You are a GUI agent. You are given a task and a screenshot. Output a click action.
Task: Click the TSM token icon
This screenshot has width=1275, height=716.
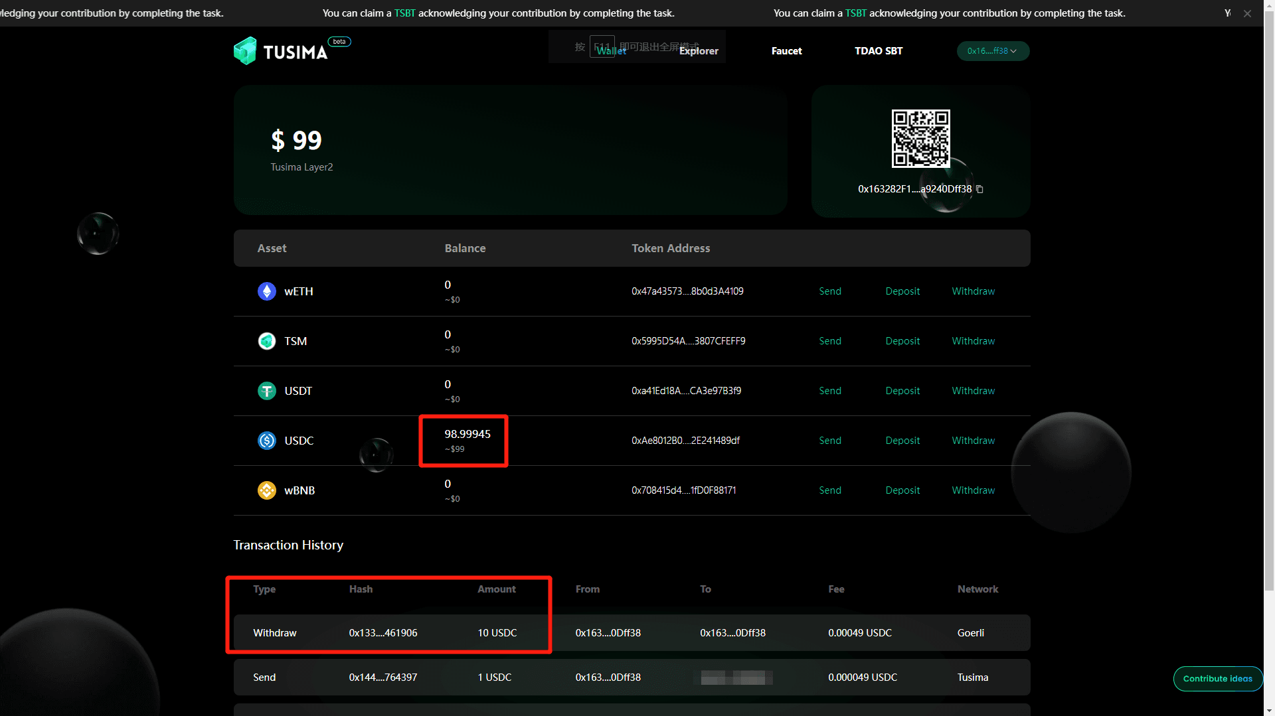coord(267,341)
